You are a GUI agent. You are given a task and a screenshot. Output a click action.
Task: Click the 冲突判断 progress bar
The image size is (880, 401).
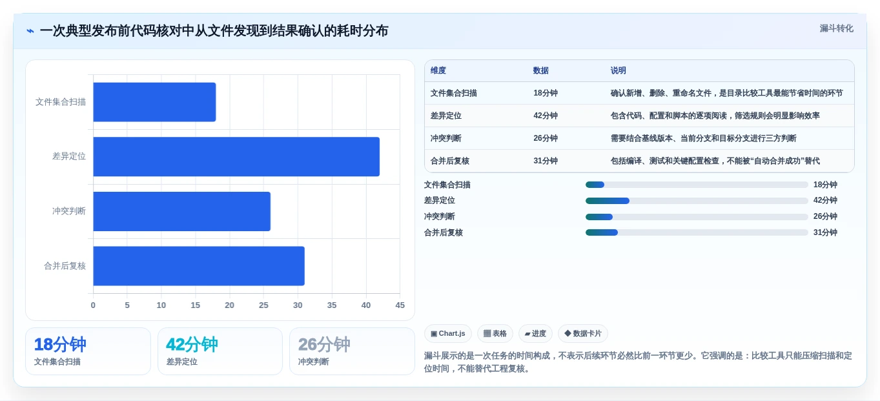(697, 217)
